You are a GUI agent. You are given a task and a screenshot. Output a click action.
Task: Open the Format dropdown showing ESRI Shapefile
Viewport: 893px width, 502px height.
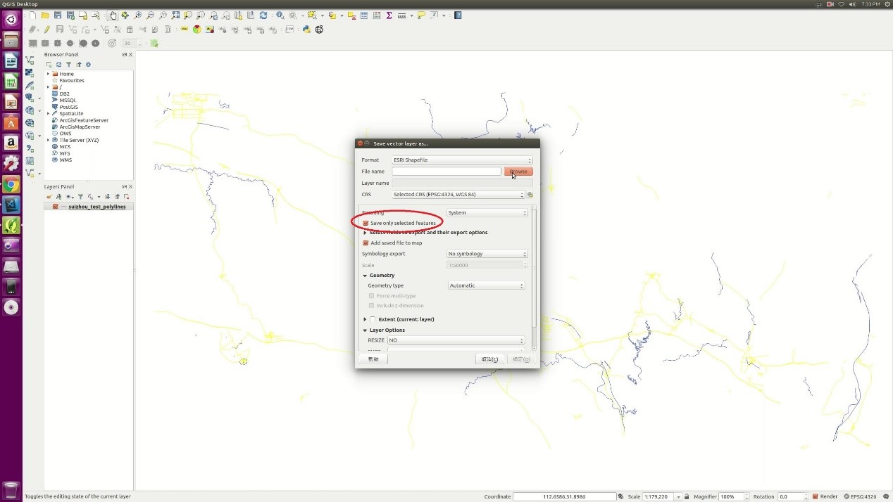[x=461, y=160]
